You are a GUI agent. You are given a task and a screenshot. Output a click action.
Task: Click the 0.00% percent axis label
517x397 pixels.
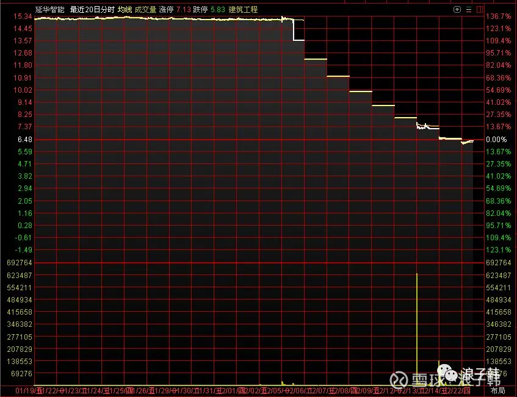pyautogui.click(x=496, y=140)
